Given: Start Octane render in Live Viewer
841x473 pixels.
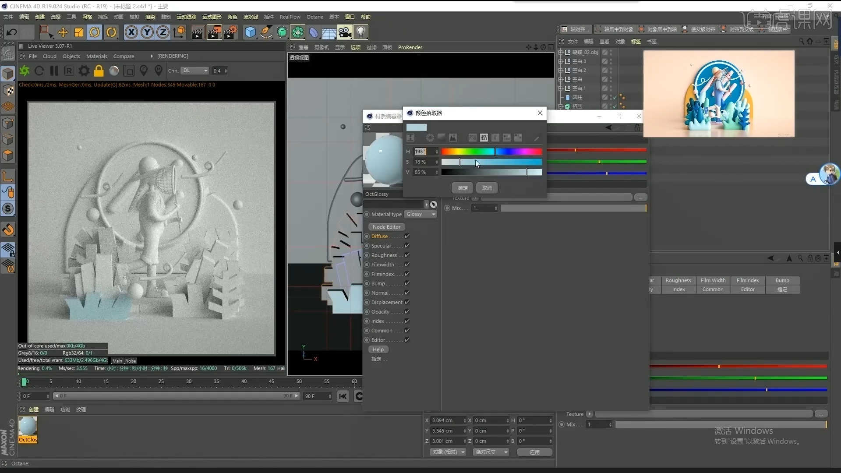Looking at the screenshot, I should click(25, 71).
